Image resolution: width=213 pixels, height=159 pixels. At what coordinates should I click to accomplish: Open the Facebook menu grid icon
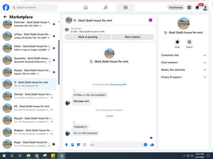(x=189, y=8)
